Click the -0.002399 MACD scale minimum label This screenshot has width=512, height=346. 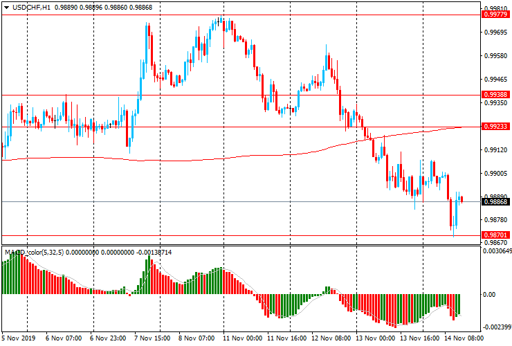[496, 326]
